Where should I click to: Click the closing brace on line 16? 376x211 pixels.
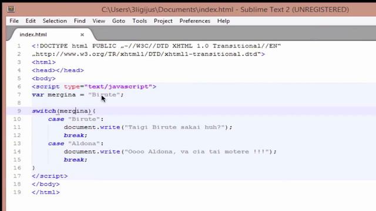click(x=33, y=168)
